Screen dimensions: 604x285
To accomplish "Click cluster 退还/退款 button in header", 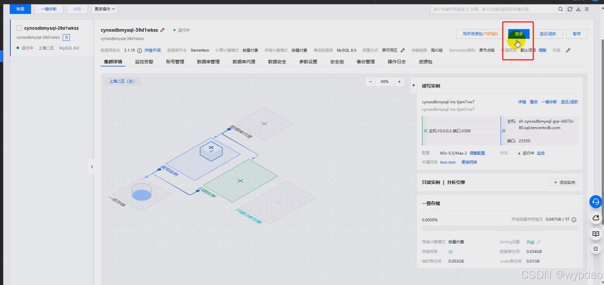I will [x=548, y=34].
